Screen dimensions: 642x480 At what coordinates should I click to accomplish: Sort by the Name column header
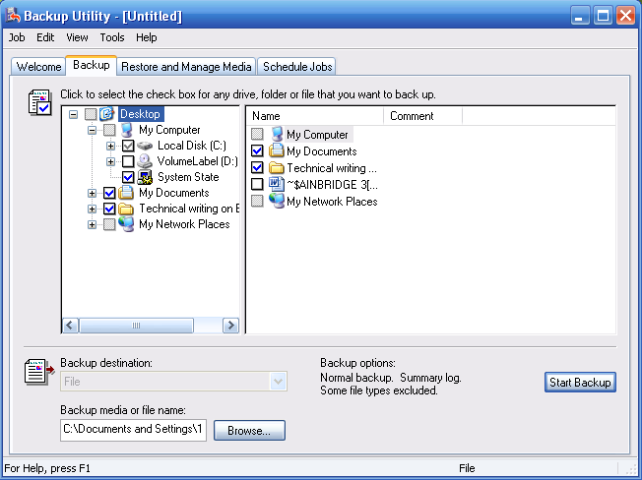[315, 116]
